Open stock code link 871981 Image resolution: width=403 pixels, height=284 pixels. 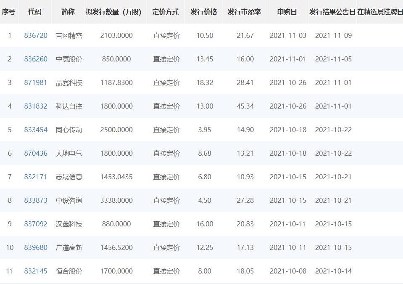[36, 82]
